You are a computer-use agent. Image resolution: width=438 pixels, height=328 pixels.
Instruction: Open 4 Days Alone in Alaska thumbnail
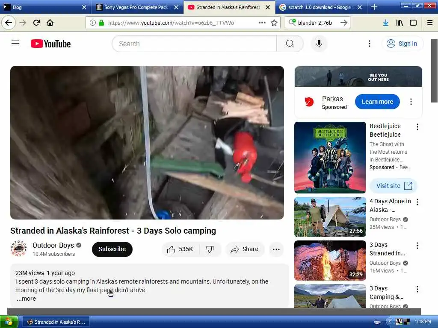[330, 217]
